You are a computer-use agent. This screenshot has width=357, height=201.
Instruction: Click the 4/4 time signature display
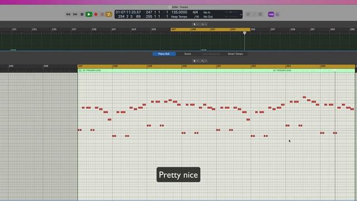[195, 12]
